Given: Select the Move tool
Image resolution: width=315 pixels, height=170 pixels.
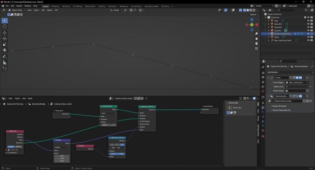Looking at the screenshot, I should 4,33.
